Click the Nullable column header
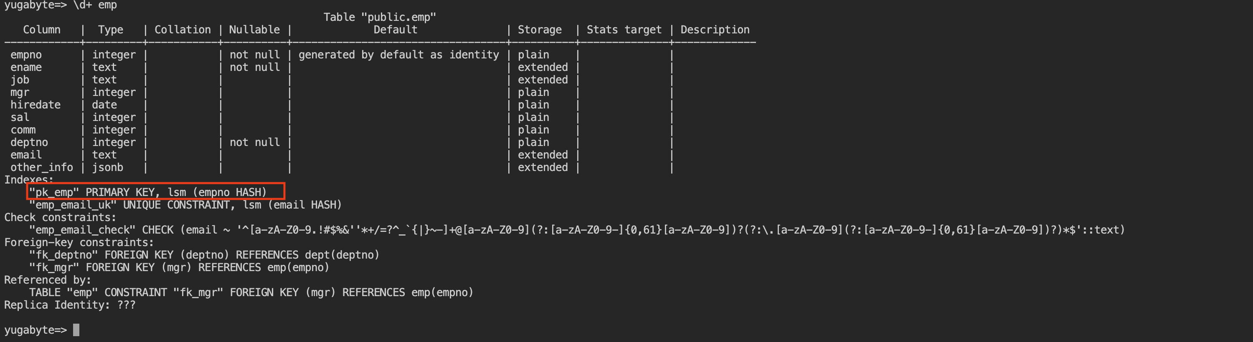Viewport: 1253px width, 342px height. [x=254, y=30]
